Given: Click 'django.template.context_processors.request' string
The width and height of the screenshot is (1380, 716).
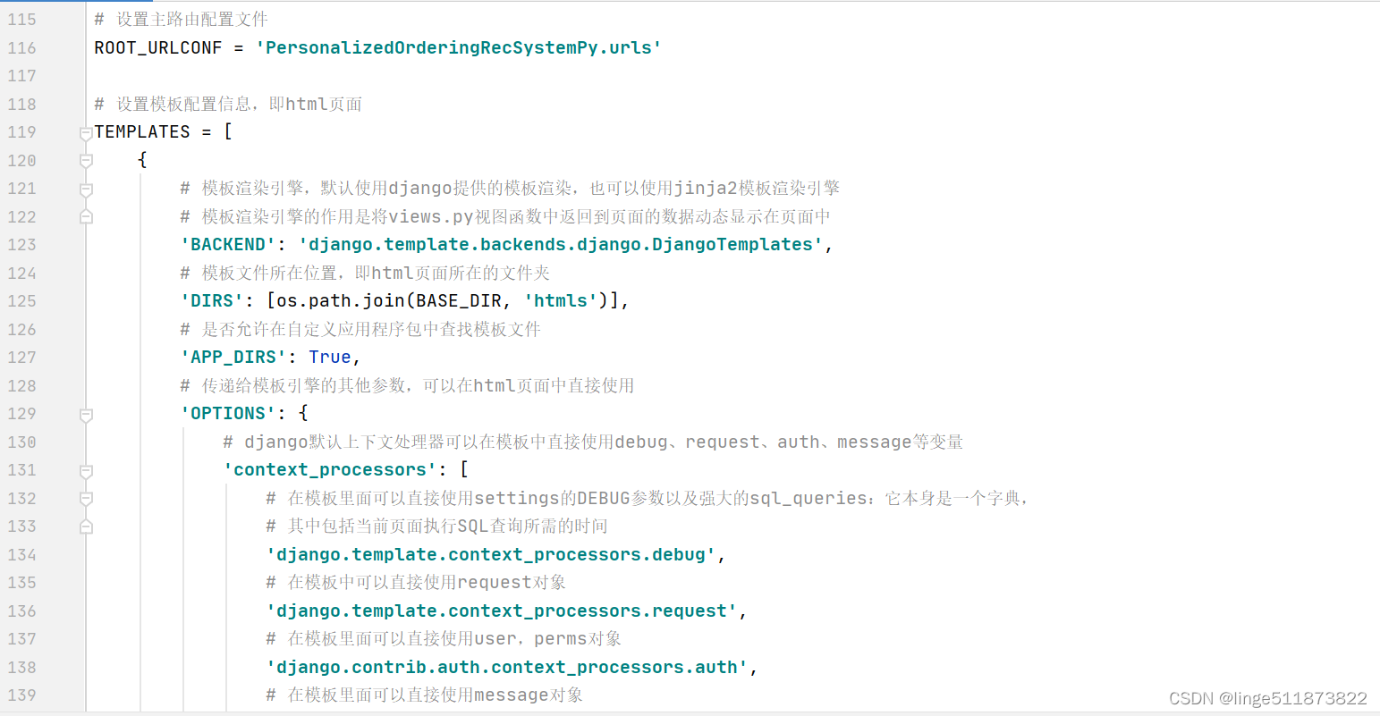Looking at the screenshot, I should click(502, 611).
